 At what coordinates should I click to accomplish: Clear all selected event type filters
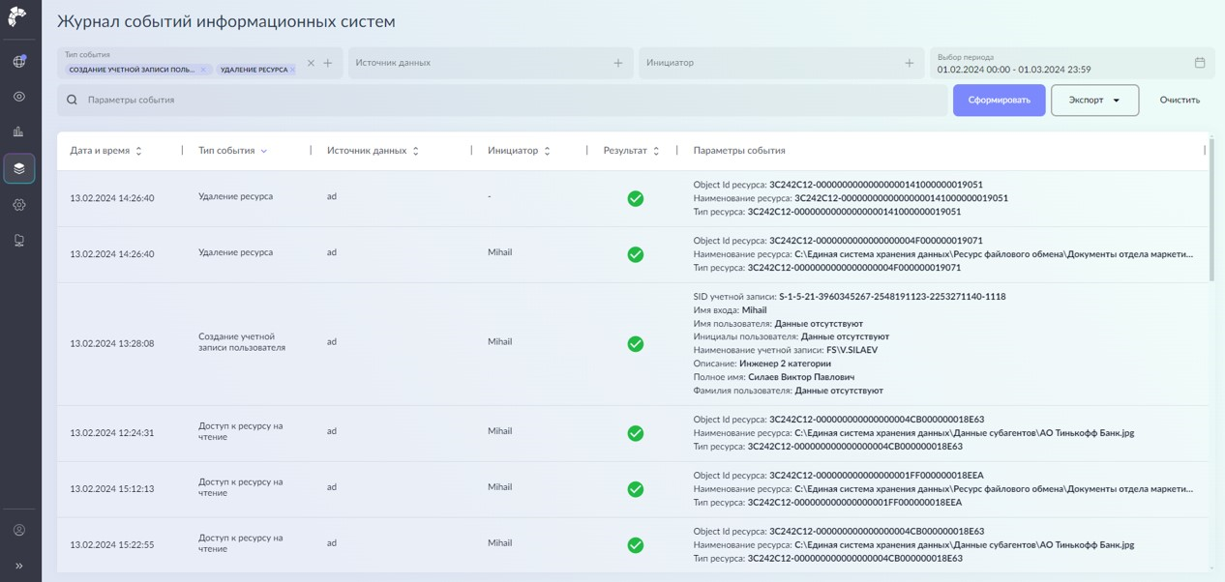click(311, 63)
